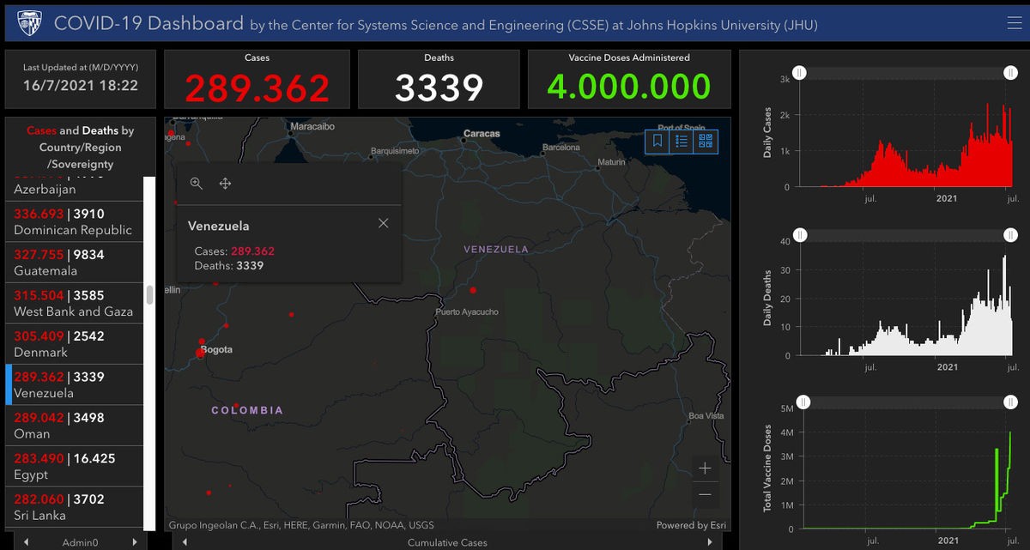Show the map legend list
This screenshot has height=550, width=1030.
tap(682, 142)
